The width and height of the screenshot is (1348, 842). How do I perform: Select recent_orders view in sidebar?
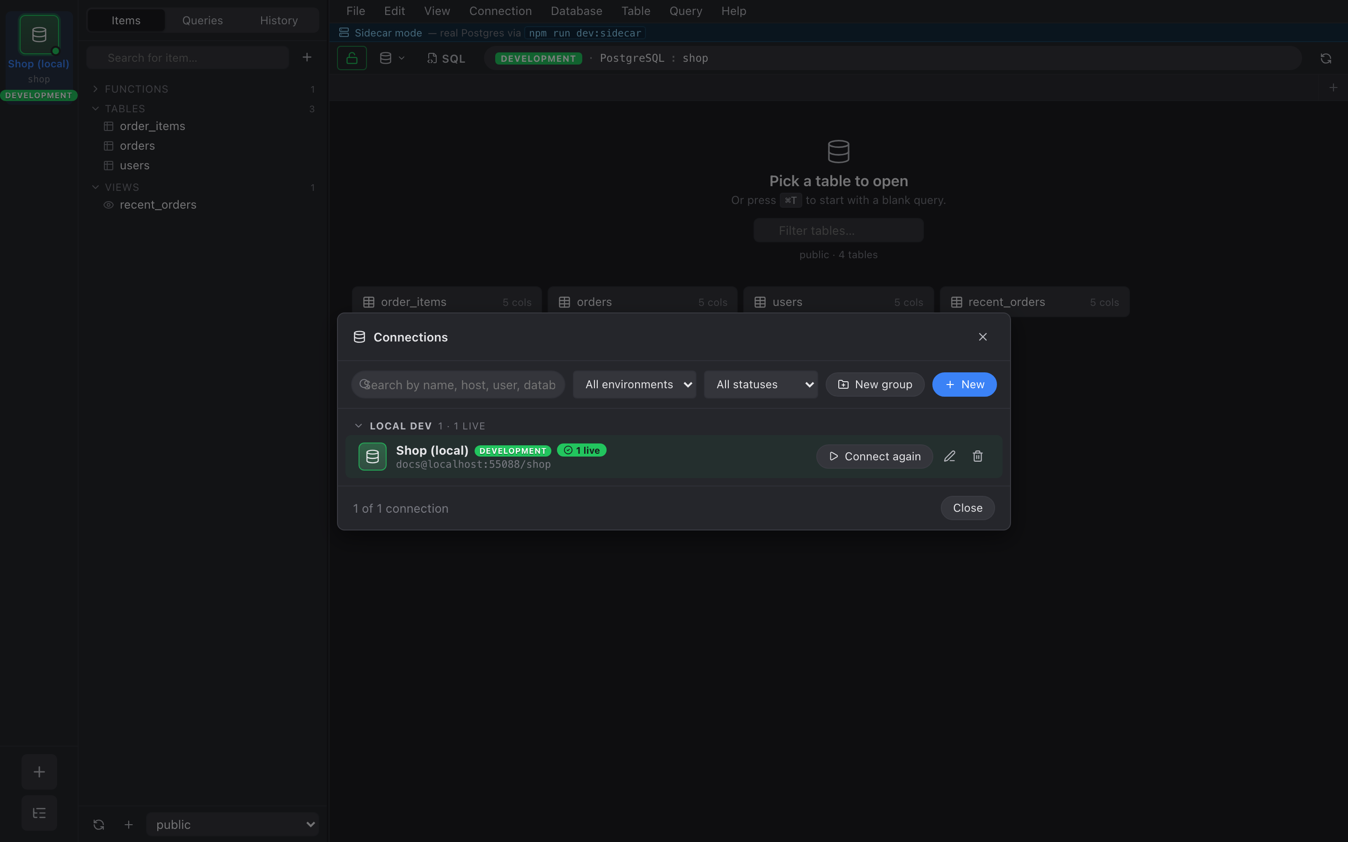click(203, 205)
